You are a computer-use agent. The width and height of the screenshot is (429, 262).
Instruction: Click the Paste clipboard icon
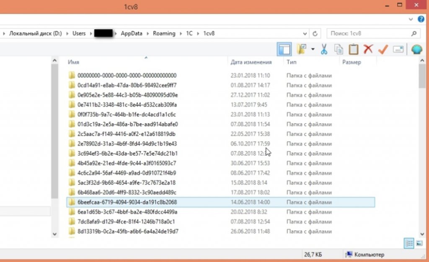[354, 49]
